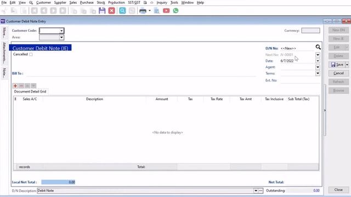Click the Close button at bottom right
351x197 pixels.
338,190
